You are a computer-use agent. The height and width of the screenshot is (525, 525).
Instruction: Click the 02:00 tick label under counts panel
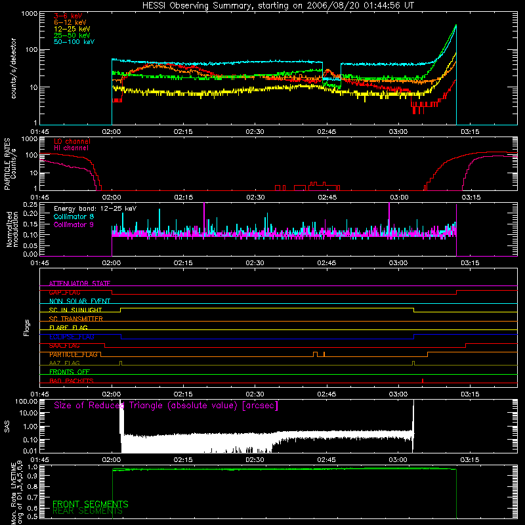tap(112, 132)
